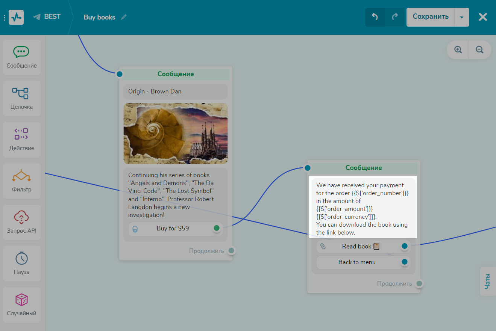Image resolution: width=496 pixels, height=331 pixels.
Task: Choose the Действие action element
Action: 21,140
